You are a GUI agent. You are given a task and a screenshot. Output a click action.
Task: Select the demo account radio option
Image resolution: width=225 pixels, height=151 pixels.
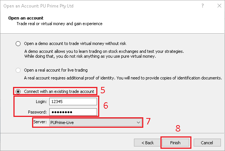(18, 44)
